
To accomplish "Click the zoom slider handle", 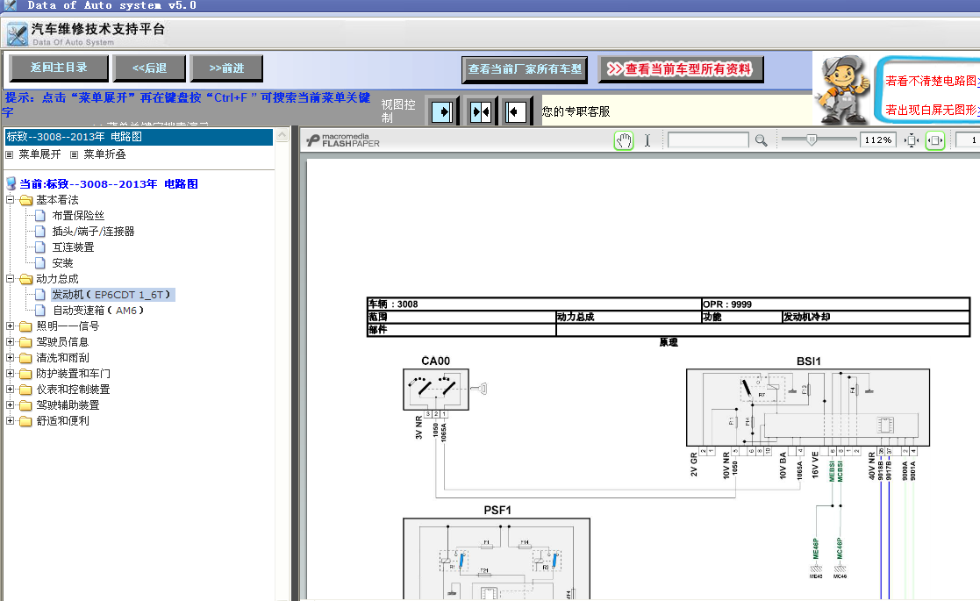I will (x=812, y=140).
